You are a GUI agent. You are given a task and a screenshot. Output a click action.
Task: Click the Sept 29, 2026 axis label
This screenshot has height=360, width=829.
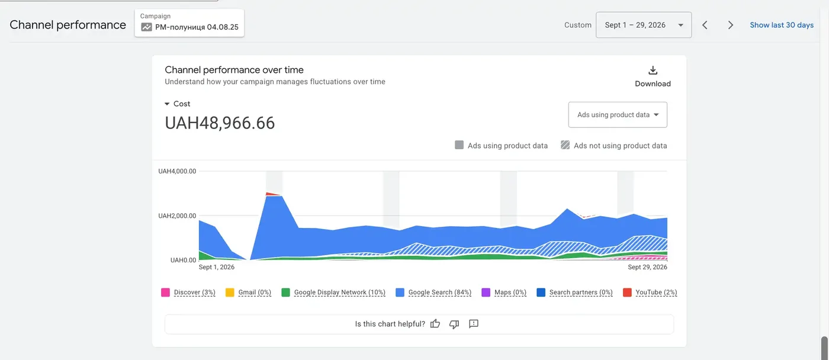647,267
